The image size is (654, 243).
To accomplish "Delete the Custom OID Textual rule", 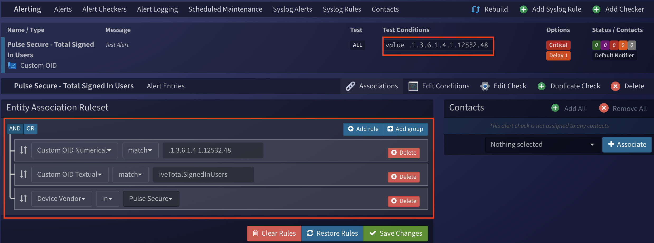I will (404, 177).
